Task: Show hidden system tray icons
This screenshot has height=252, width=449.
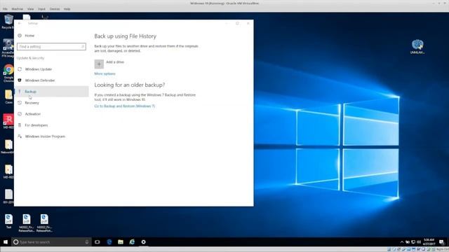Action: [x=402, y=242]
